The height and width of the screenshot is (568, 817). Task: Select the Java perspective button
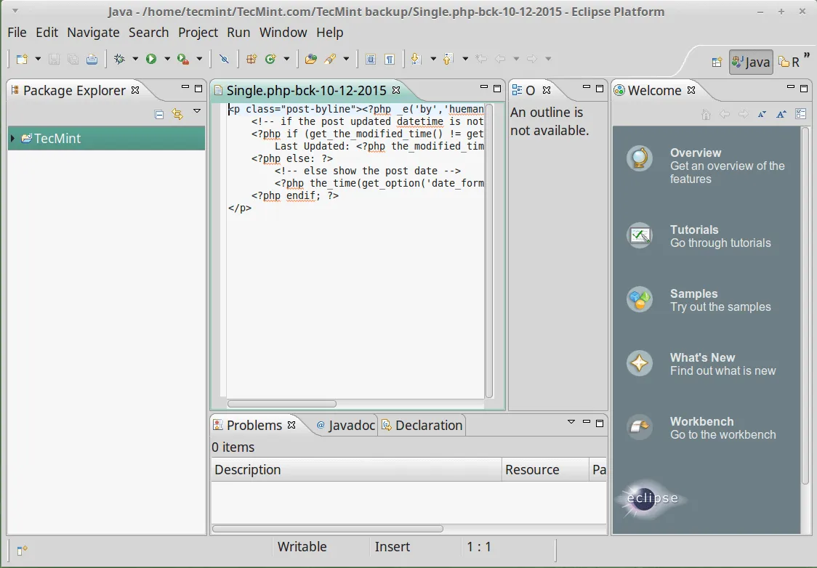point(750,62)
